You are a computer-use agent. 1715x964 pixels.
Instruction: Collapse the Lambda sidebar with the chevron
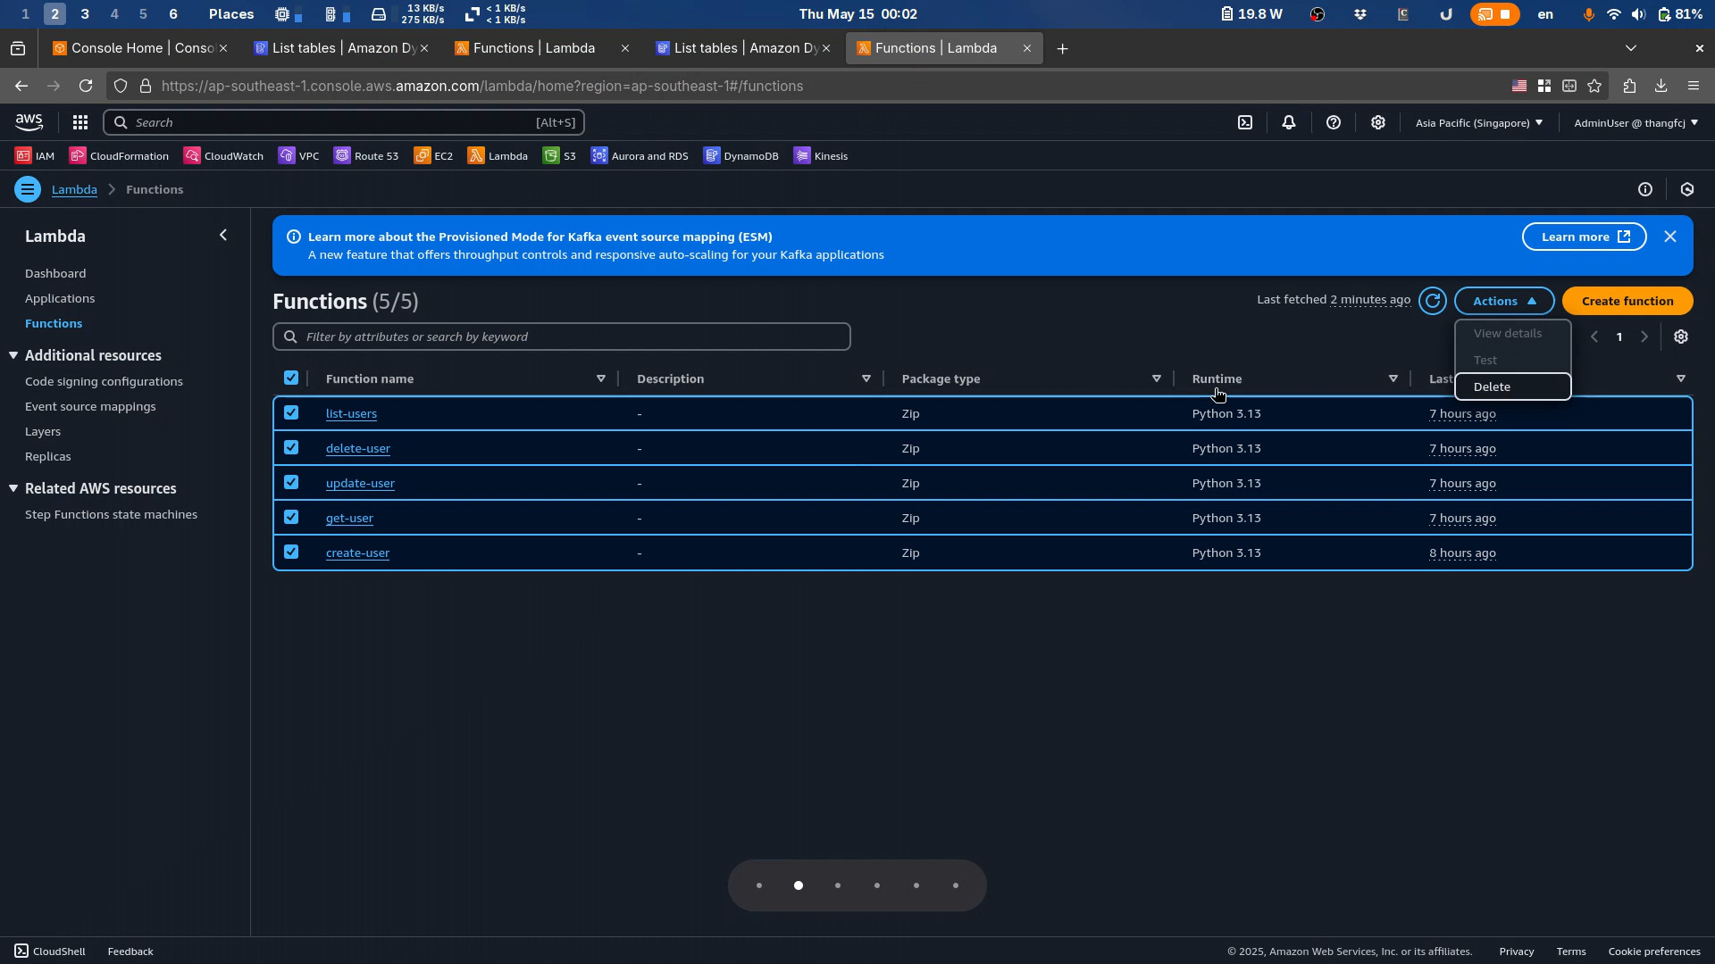[x=223, y=235]
